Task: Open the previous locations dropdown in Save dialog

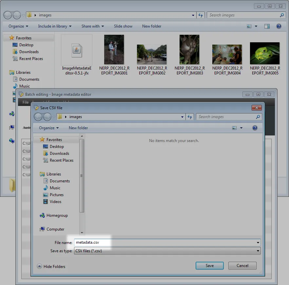Action: (182, 117)
